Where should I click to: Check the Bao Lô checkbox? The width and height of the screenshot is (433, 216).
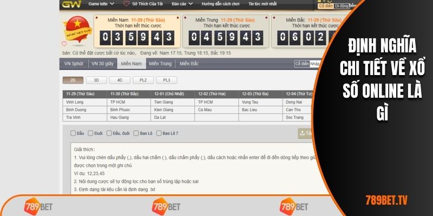click(x=136, y=133)
